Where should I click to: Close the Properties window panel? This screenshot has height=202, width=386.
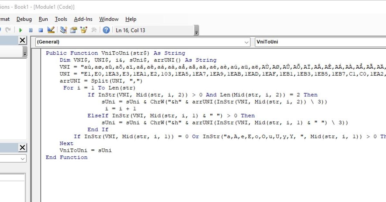(x=22, y=148)
